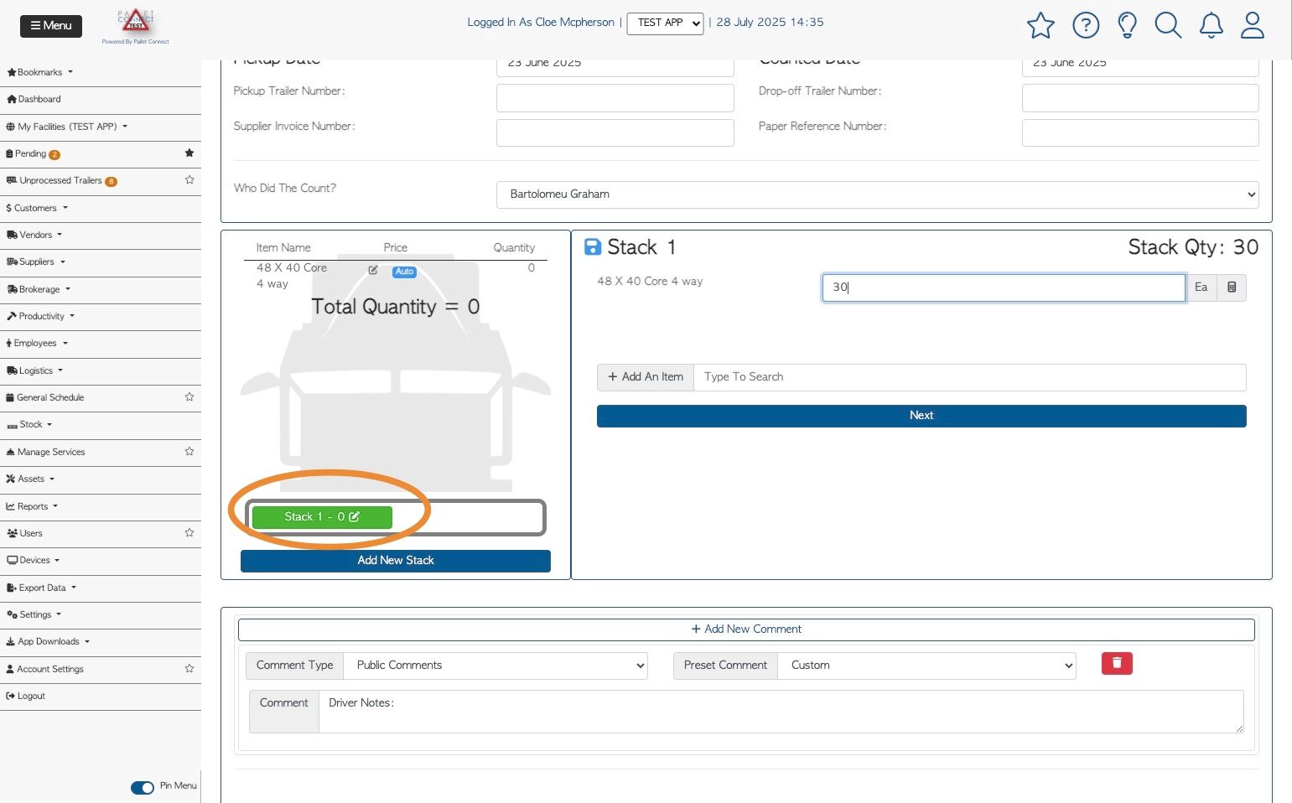The width and height of the screenshot is (1292, 803).
Task: Open the Preset Comment dropdown
Action: (x=926, y=666)
